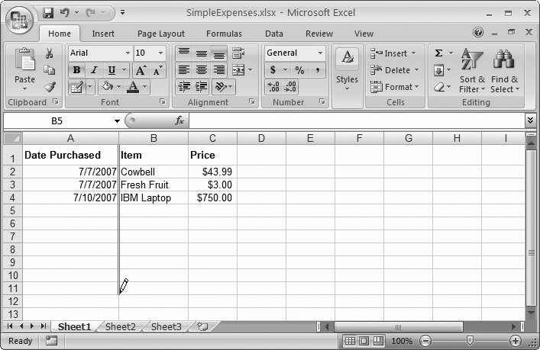Zoom out with the minus button
540x350 pixels.
(425, 341)
